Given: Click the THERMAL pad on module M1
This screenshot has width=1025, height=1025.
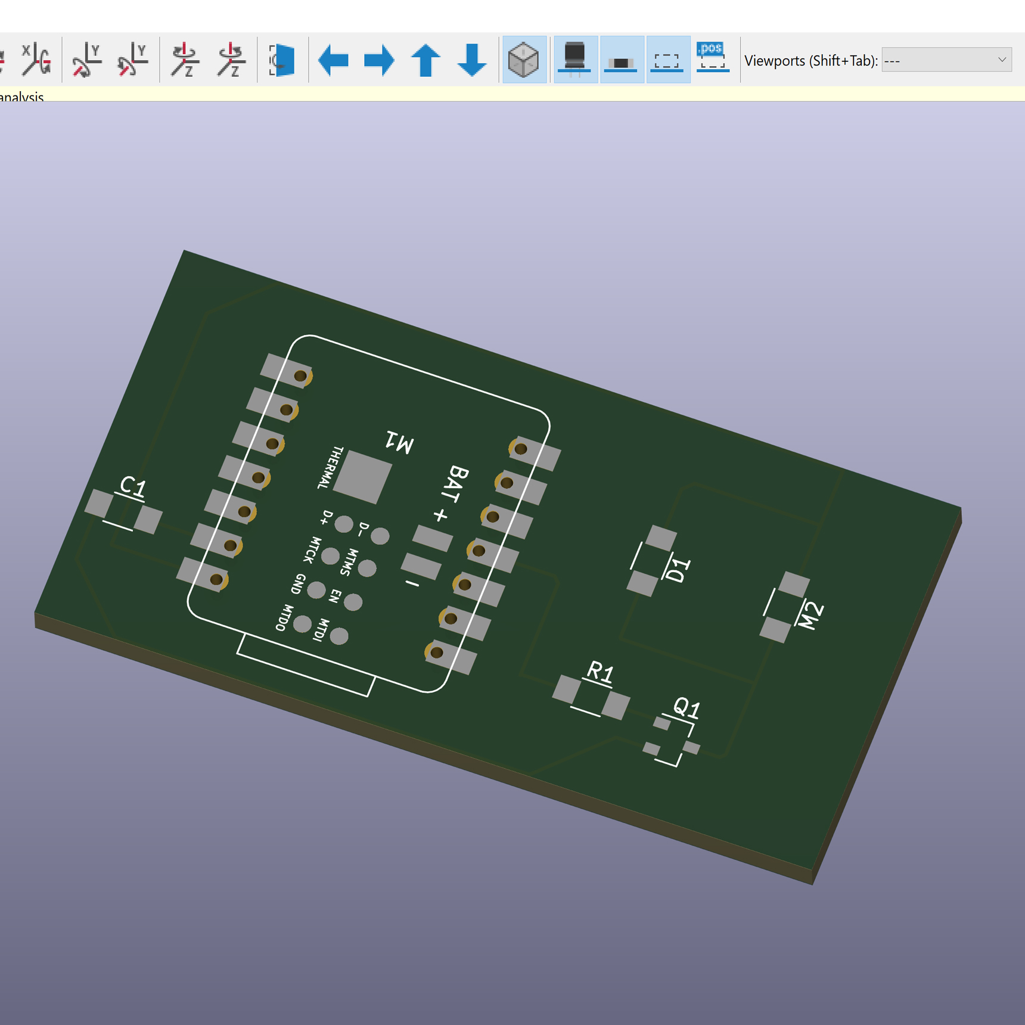Looking at the screenshot, I should (362, 477).
